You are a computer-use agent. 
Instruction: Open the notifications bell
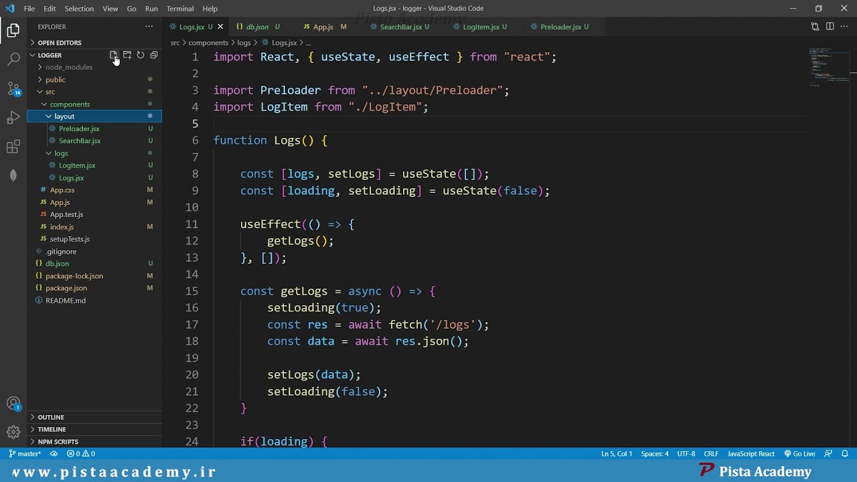(x=845, y=454)
